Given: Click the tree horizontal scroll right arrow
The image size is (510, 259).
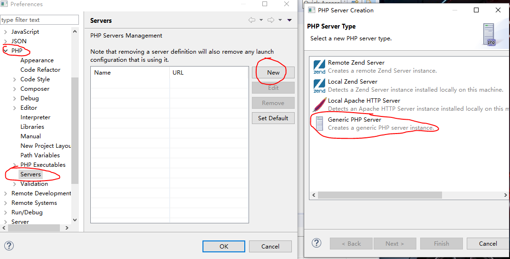Looking at the screenshot, I should click(67, 228).
